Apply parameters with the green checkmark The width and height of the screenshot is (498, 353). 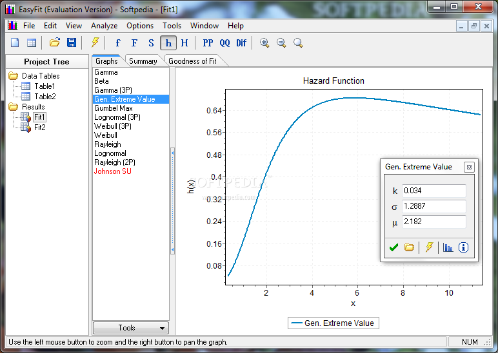(x=394, y=247)
